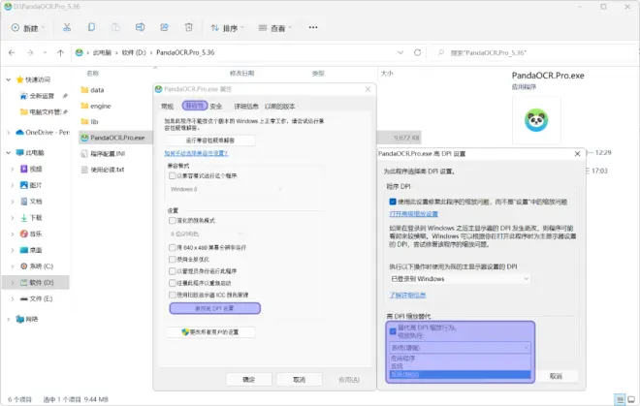Viewport: 640px width, 406px height.
Task: Uncheck 使用此设置修复此程序的缩放问题 checkbox
Action: (x=393, y=202)
